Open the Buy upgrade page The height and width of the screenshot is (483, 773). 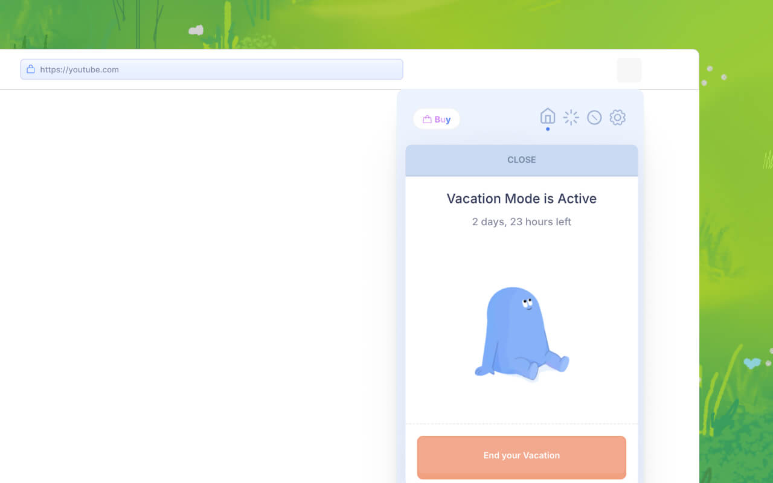coord(436,119)
